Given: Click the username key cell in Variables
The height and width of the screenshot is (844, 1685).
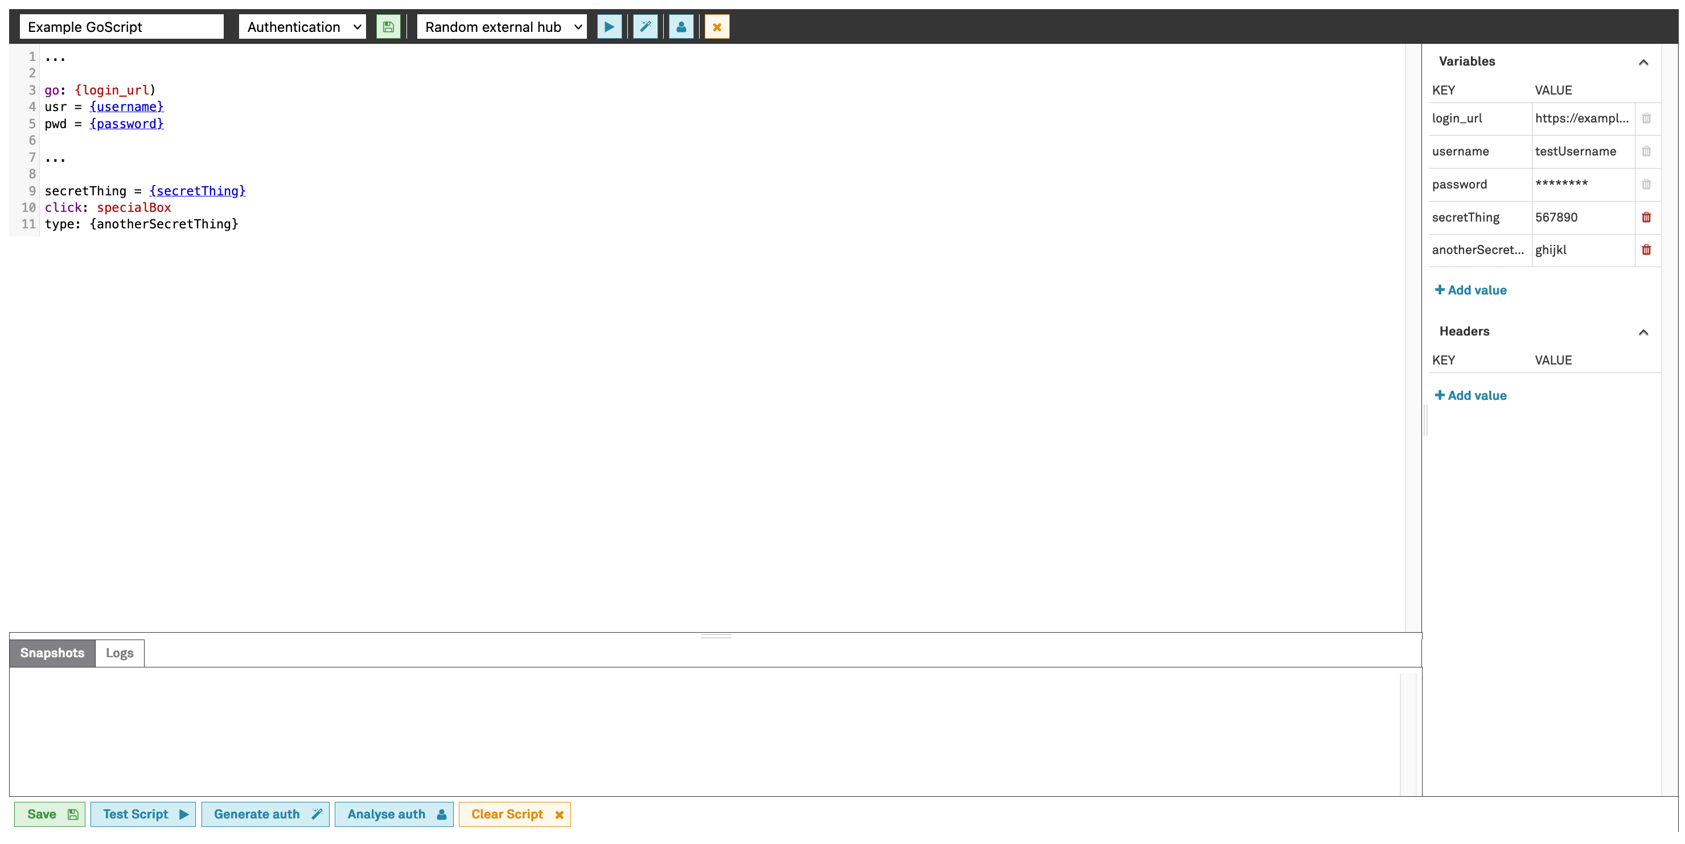Looking at the screenshot, I should click(1479, 151).
